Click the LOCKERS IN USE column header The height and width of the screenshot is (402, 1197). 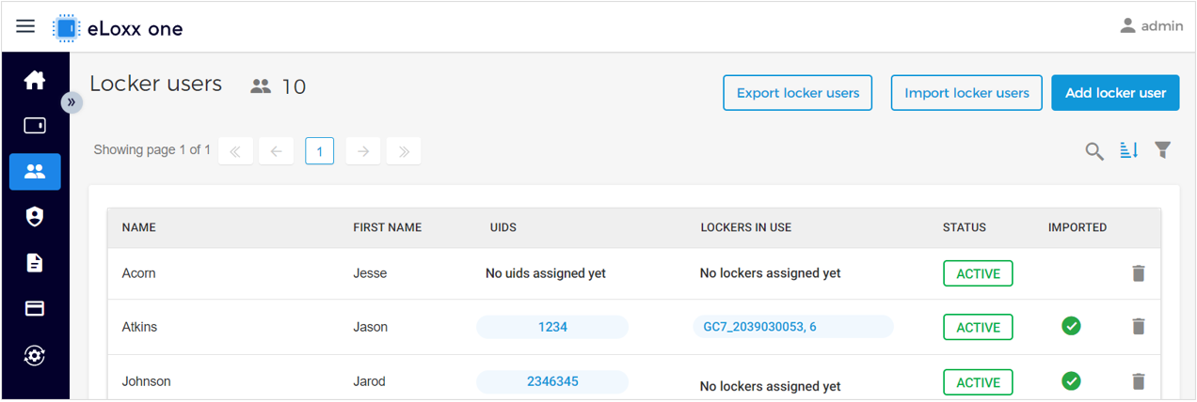click(746, 227)
